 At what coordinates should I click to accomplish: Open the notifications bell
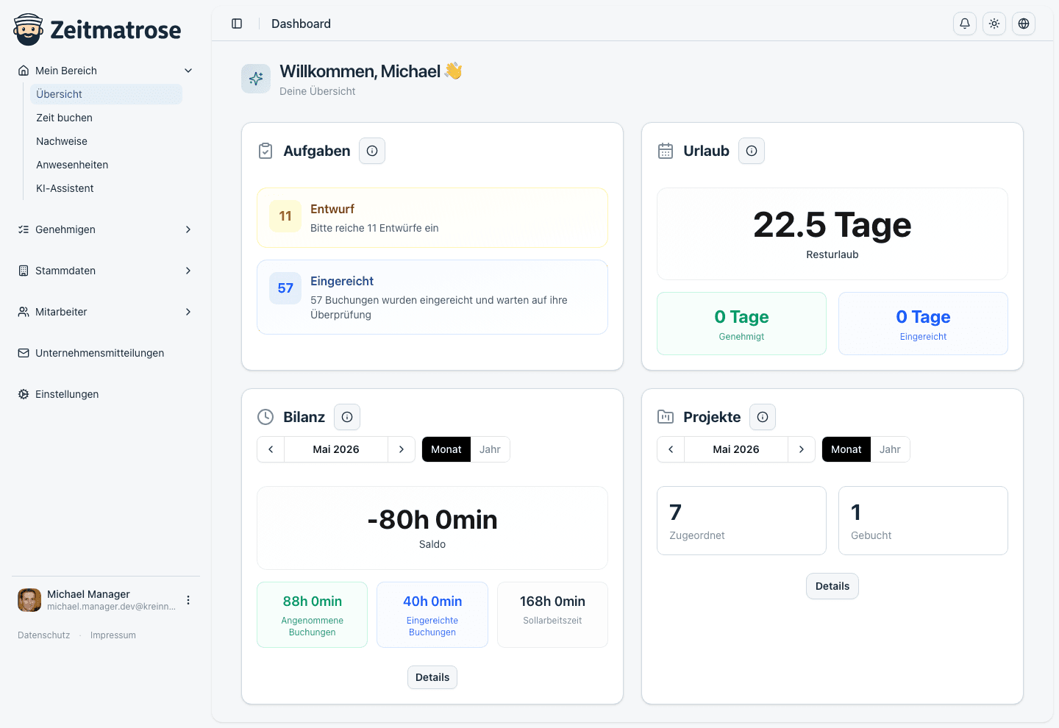(965, 24)
